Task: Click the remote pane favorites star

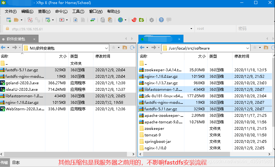Action: 255,47
